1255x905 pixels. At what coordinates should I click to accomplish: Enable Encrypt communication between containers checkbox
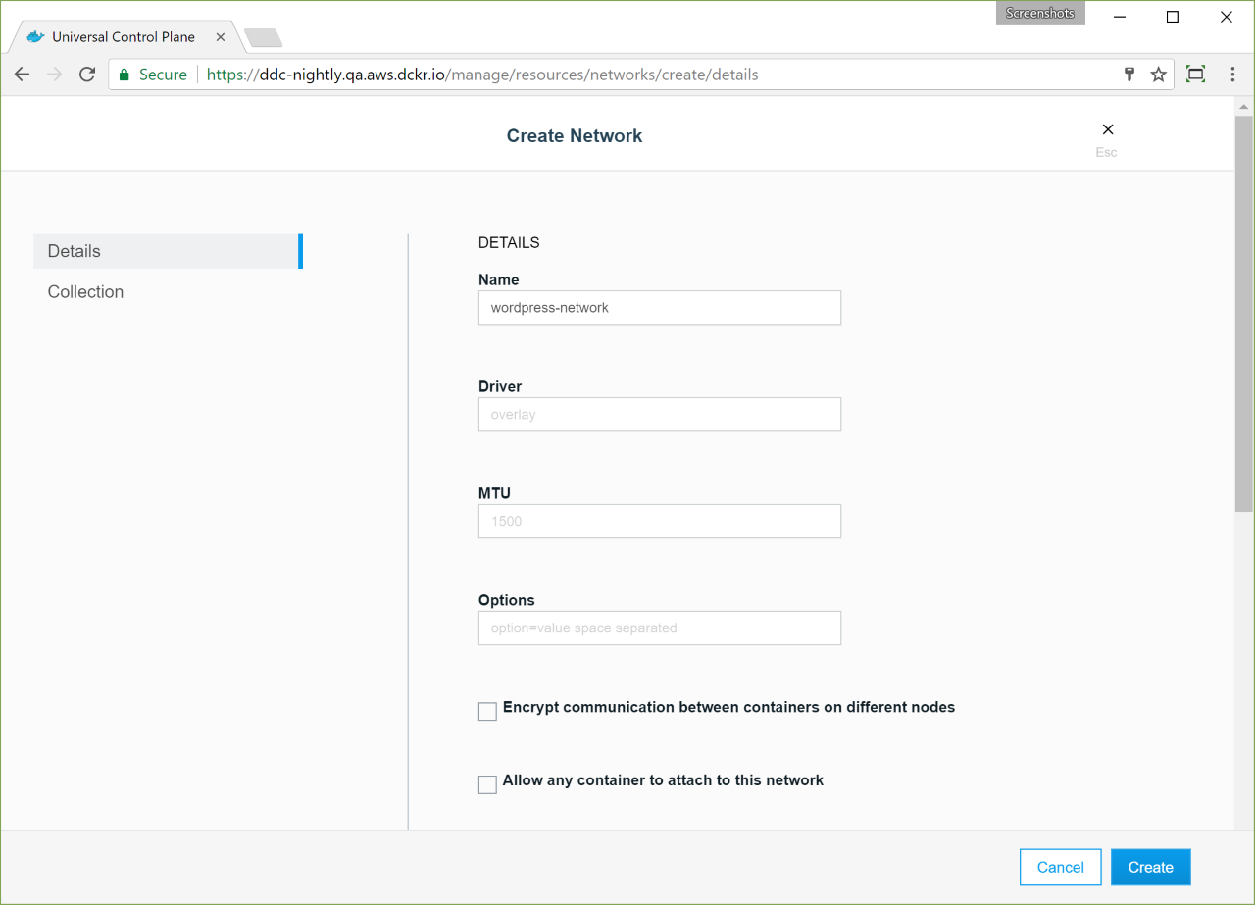(x=487, y=711)
